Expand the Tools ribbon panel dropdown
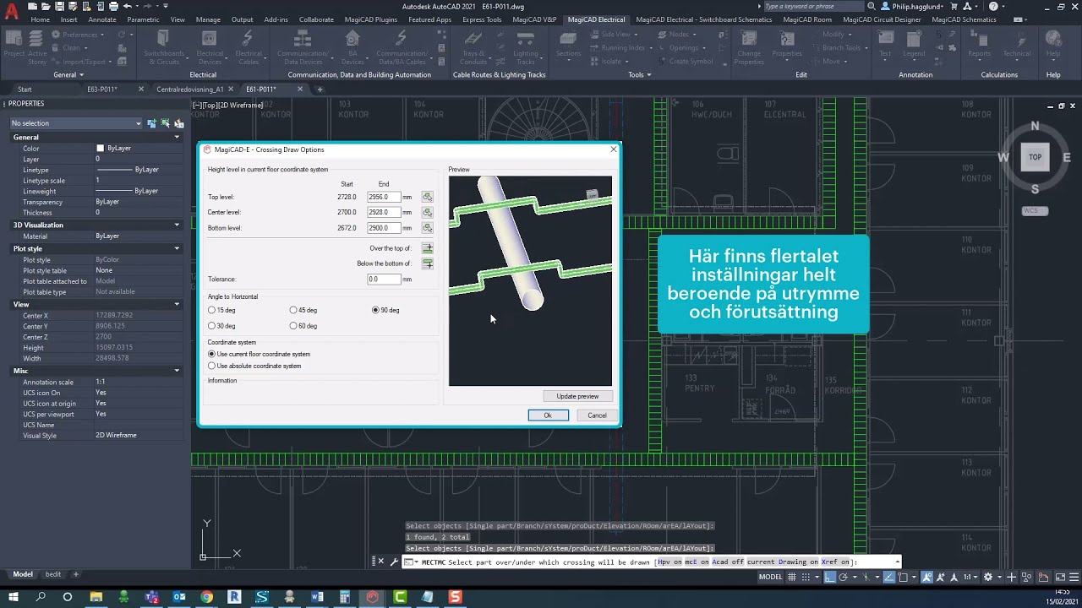The width and height of the screenshot is (1082, 608). (639, 74)
